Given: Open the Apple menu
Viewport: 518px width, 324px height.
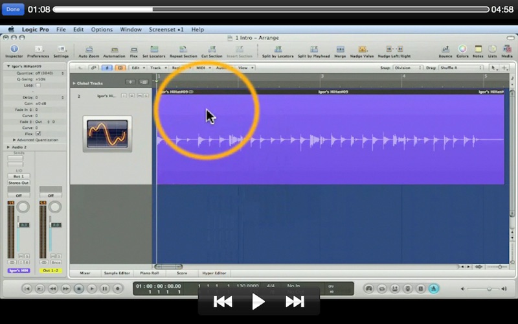Looking at the screenshot, I should pos(11,29).
